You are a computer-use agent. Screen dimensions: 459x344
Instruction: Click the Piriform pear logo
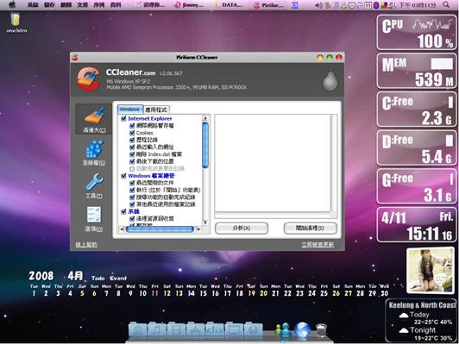330,79
